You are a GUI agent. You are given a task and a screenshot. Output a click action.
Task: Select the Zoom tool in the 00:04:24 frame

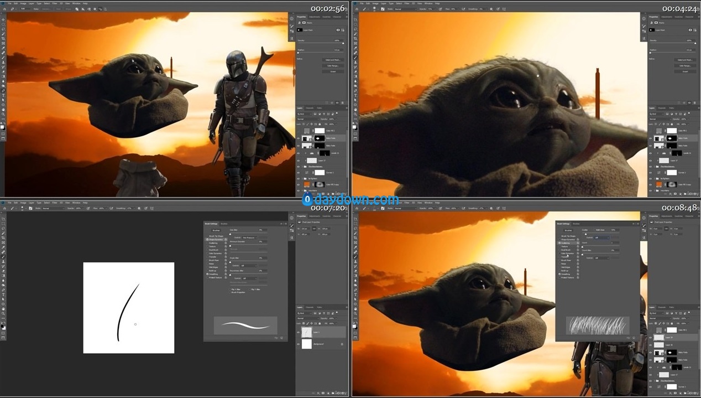click(x=355, y=114)
